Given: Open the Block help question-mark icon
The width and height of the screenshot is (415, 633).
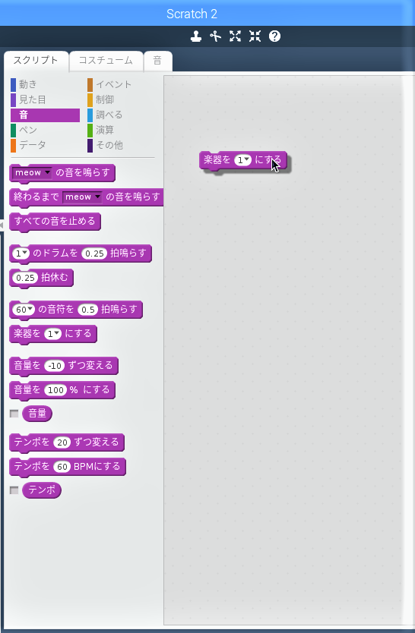Looking at the screenshot, I should click(275, 36).
